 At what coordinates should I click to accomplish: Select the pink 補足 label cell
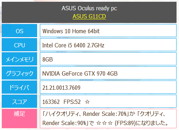19,118
